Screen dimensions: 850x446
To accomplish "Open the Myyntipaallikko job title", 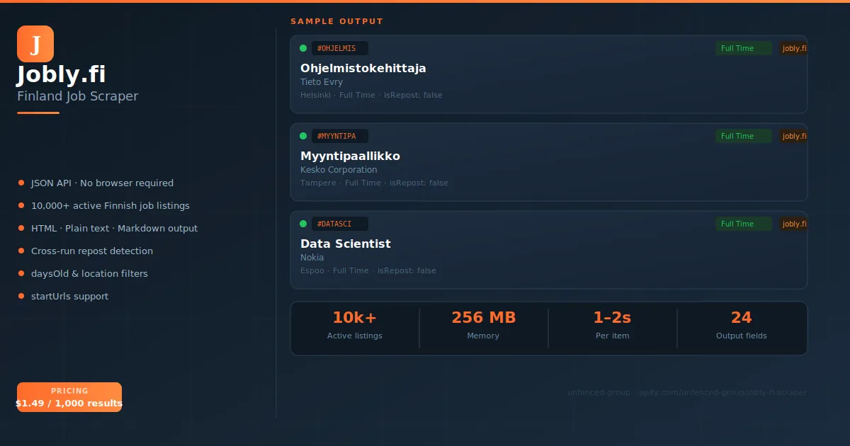I will point(351,156).
